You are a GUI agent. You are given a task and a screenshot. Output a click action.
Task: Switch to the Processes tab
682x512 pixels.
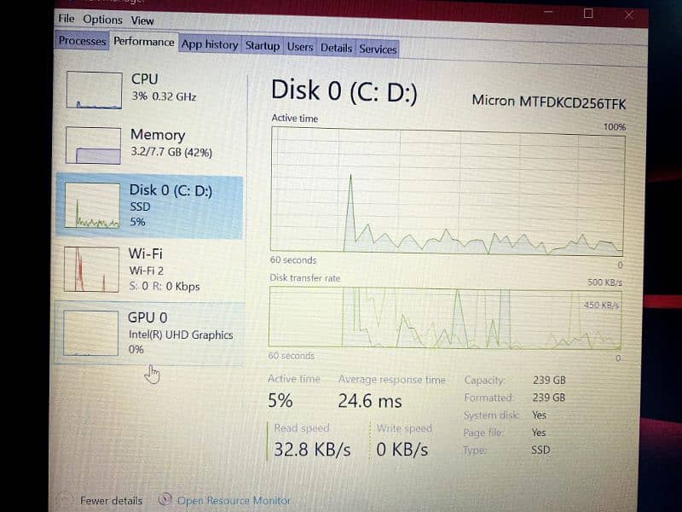coord(82,41)
